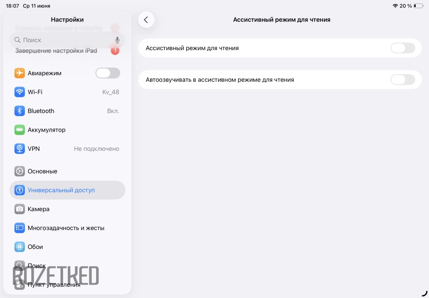The width and height of the screenshot is (429, 298).
Task: Select the Камера icon
Action: [19, 209]
